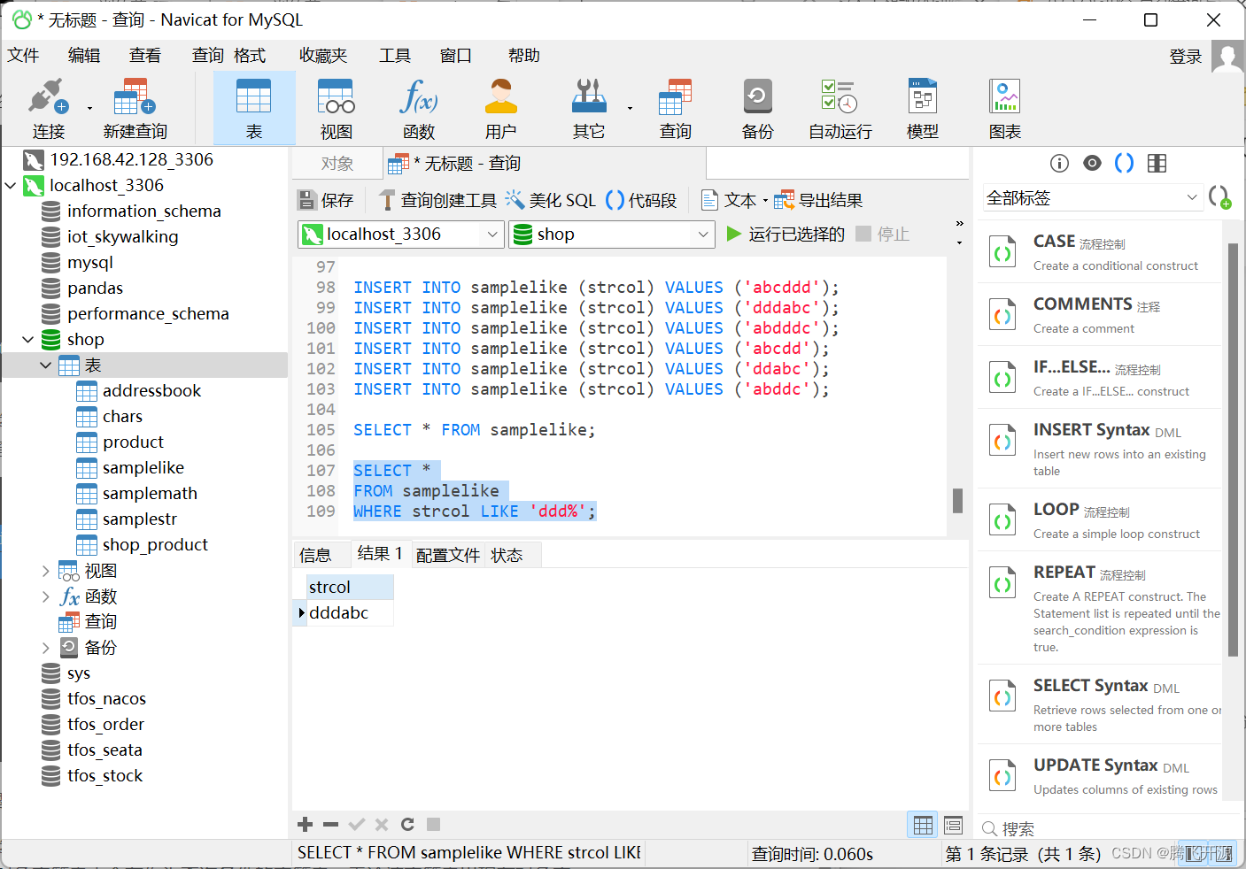1246x869 pixels.
Task: Collapse the localhost_3306 connection node
Action: click(x=11, y=186)
